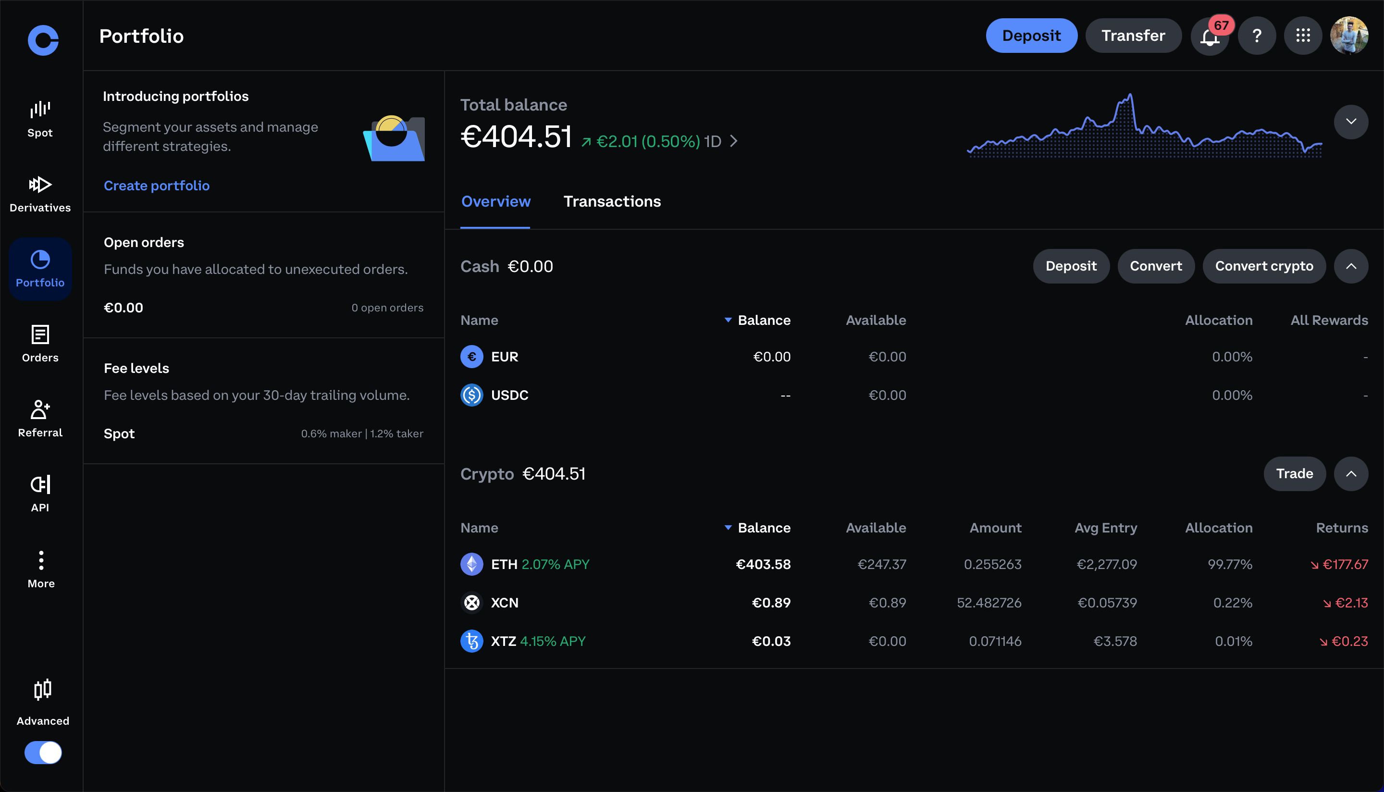Open the 1D balance change details arrow

coord(734,141)
